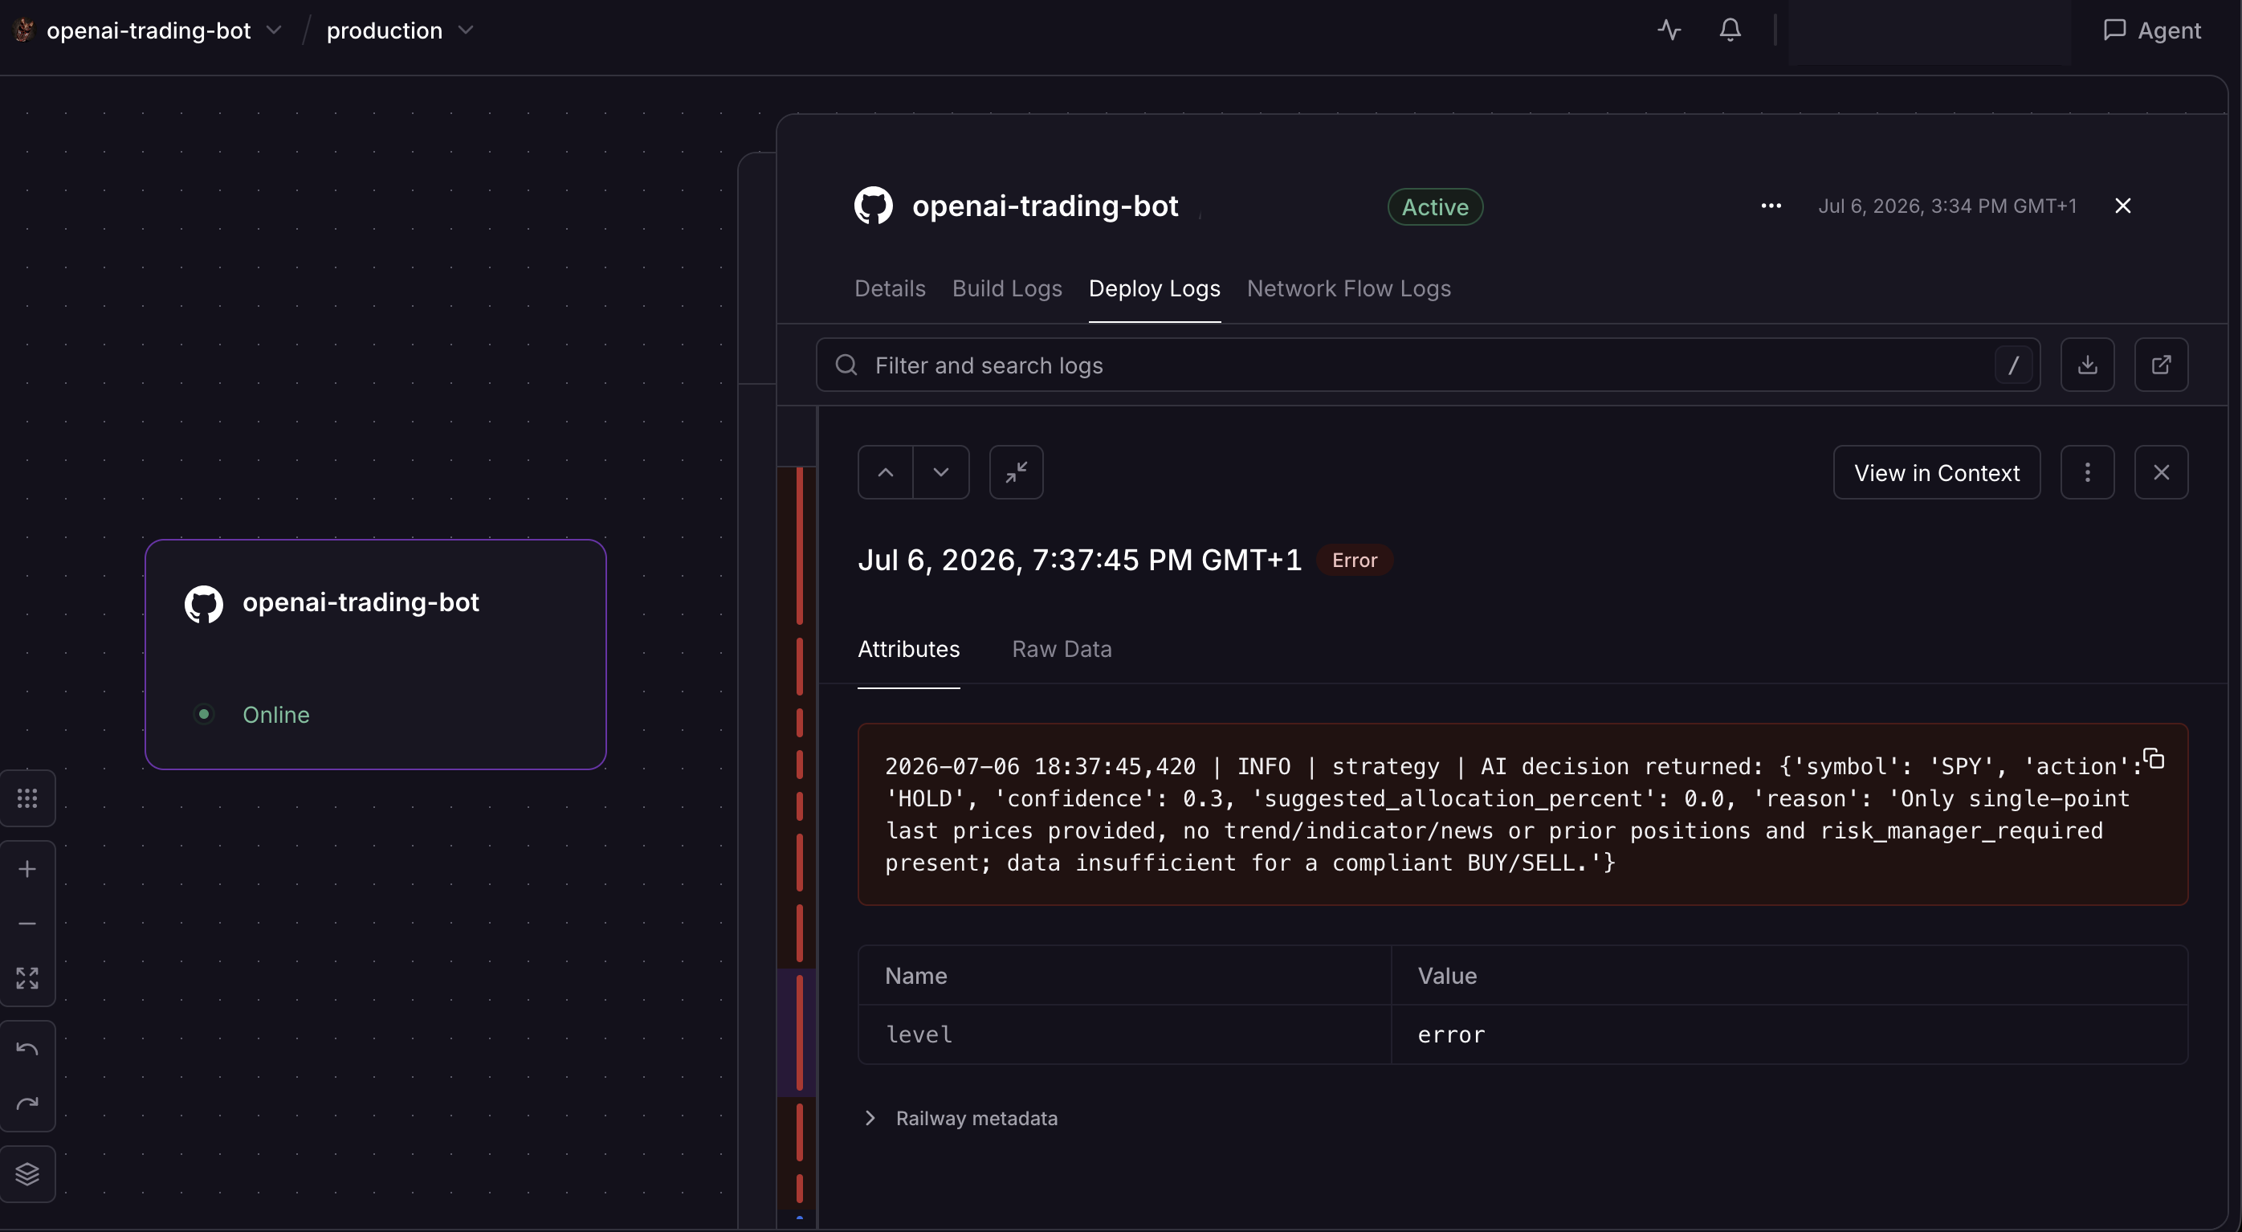Click the project avatar icon in top bar
Viewport: 2242px width, 1232px height.
coord(23,31)
